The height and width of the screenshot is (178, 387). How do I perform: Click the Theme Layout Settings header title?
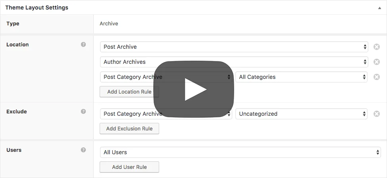[x=37, y=8]
